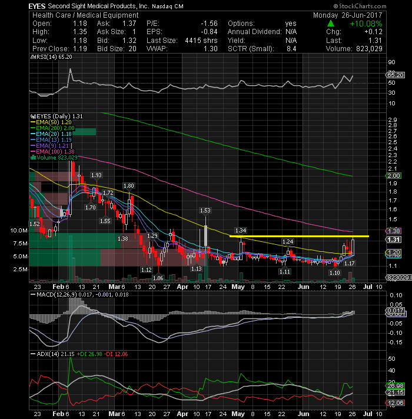Click the -DI 12.06 red label
Image resolution: width=412 pixels, height=419 pixels.
click(116, 354)
